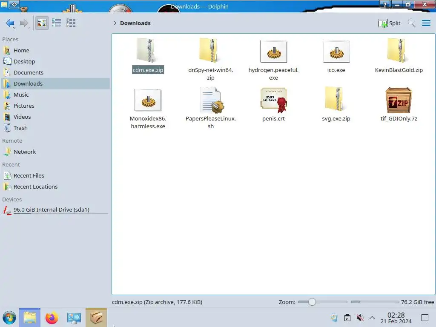
Task: Go back with the blue back arrow
Action: pos(10,23)
